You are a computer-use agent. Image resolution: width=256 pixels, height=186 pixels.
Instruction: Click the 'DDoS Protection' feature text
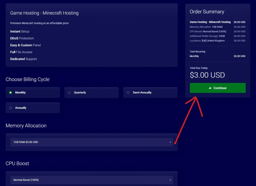[22, 38]
